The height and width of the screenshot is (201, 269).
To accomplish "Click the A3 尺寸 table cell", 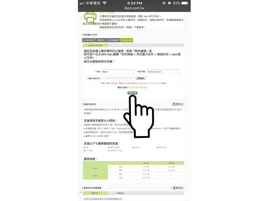I will [x=96, y=176].
